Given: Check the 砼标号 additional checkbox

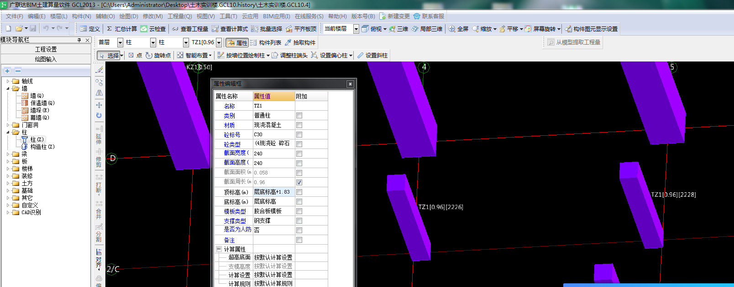Looking at the screenshot, I should [x=299, y=135].
